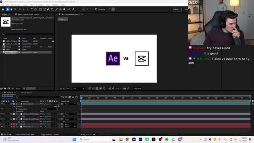Viewport: 254px width, 143px height.
Task: Select the Puppet Pin tool
Action: click(73, 10)
